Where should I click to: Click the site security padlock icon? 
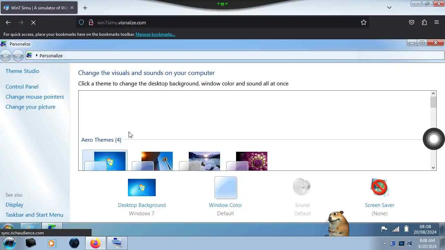pyautogui.click(x=91, y=22)
